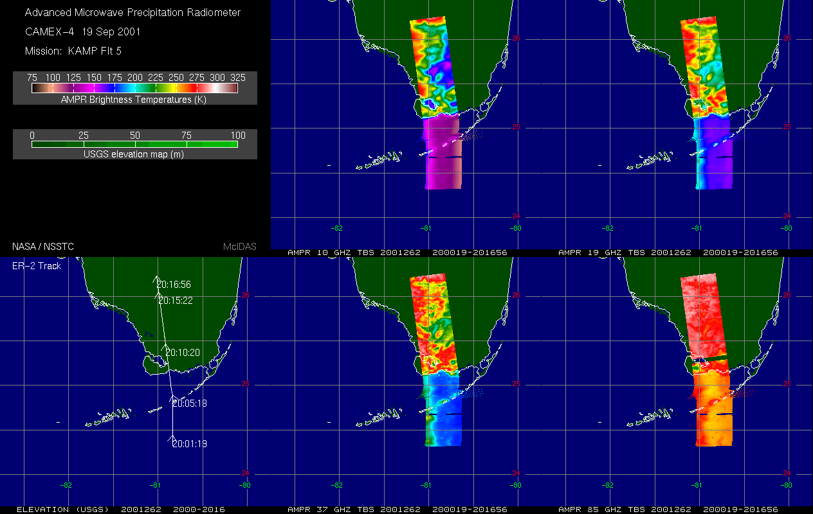The image size is (813, 514).
Task: Click the ER-2 Track panel title
Action: (x=37, y=265)
